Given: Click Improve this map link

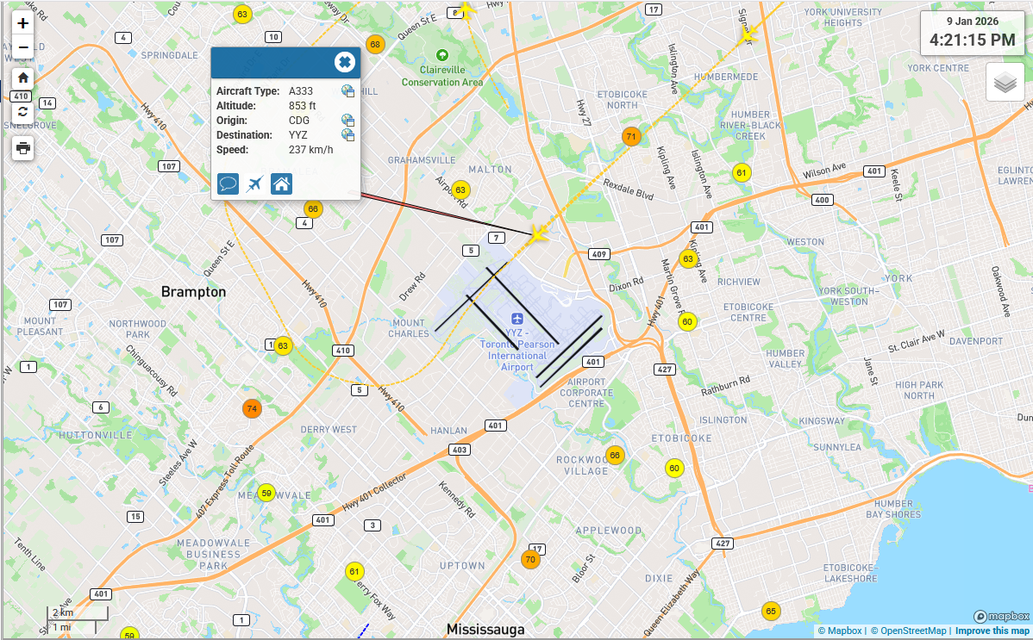Looking at the screenshot, I should 992,631.
